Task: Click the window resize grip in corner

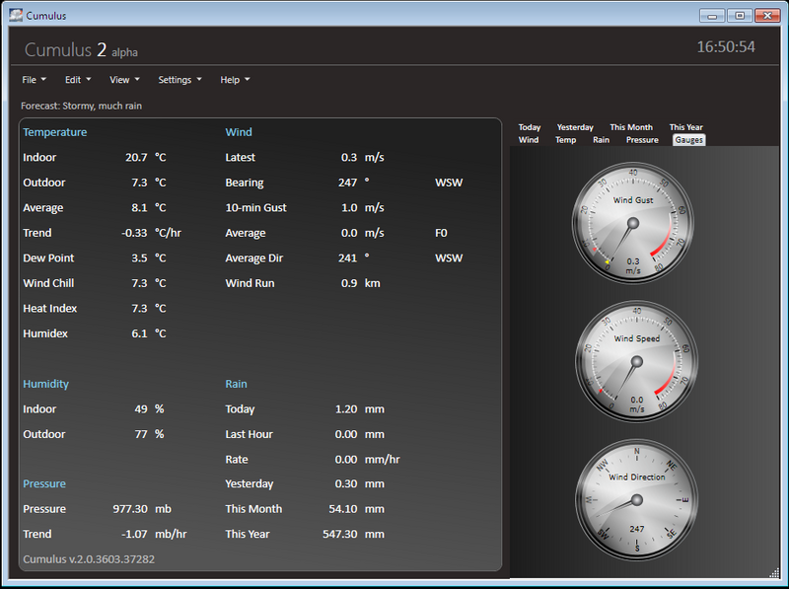Action: 774,573
